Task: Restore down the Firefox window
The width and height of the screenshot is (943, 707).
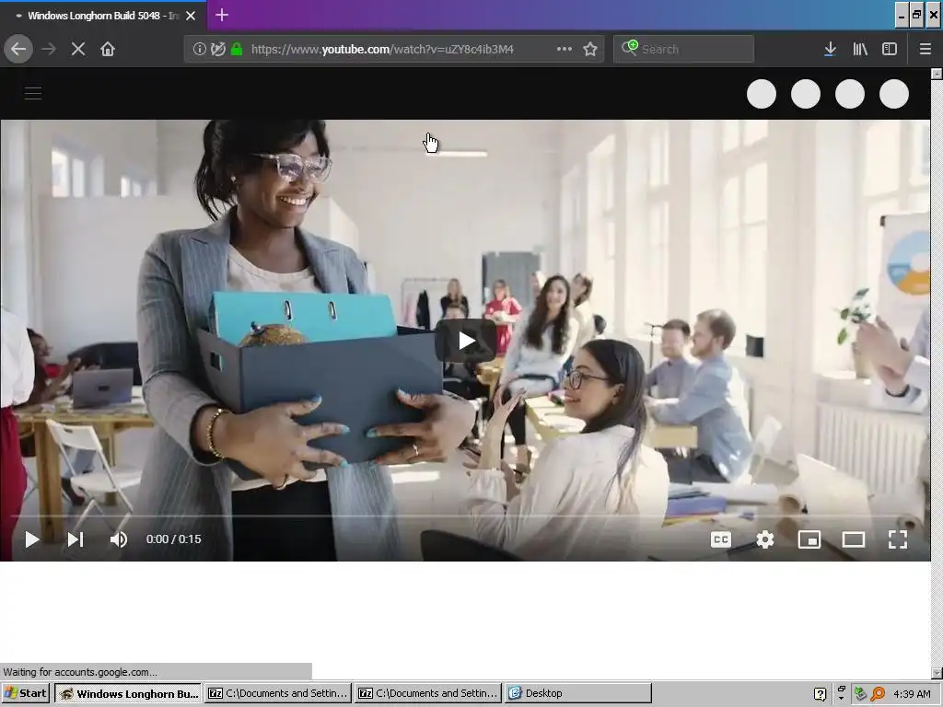Action: pyautogui.click(x=916, y=16)
